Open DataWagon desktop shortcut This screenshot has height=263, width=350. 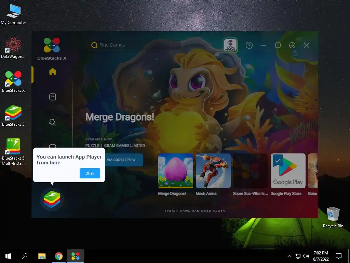point(13,48)
